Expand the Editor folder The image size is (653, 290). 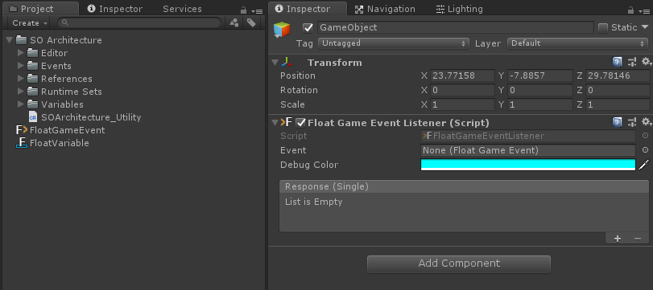click(20, 53)
